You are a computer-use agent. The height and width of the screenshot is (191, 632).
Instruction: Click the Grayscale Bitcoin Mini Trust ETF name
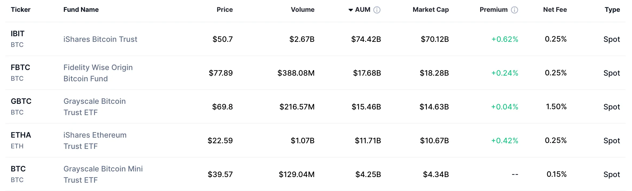103,174
